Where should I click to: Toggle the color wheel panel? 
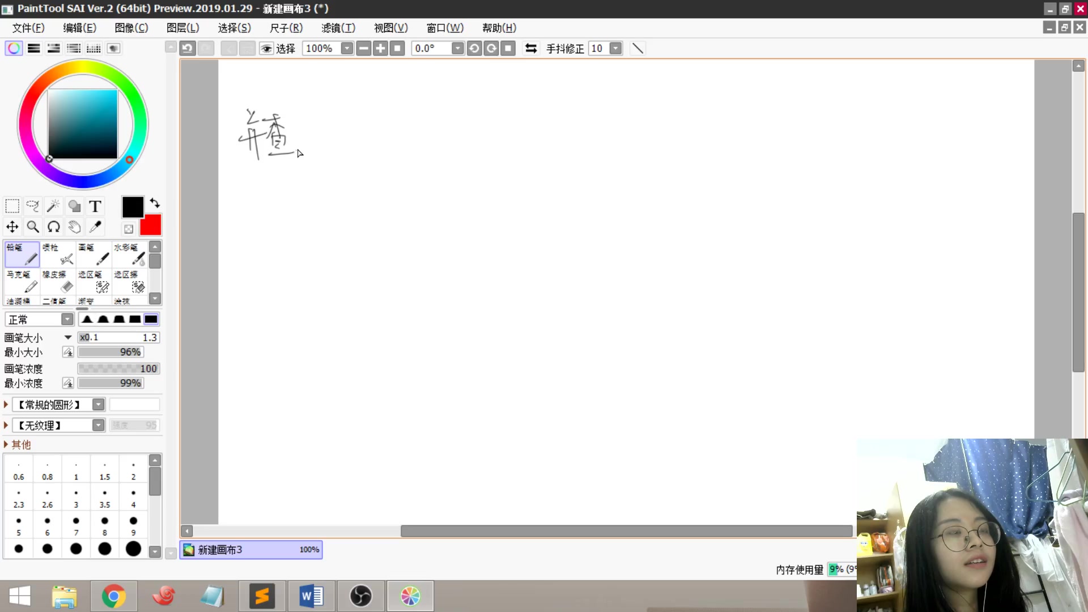14,49
